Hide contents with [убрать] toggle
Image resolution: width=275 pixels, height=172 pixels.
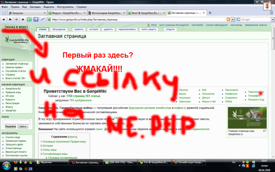[x=72, y=137]
